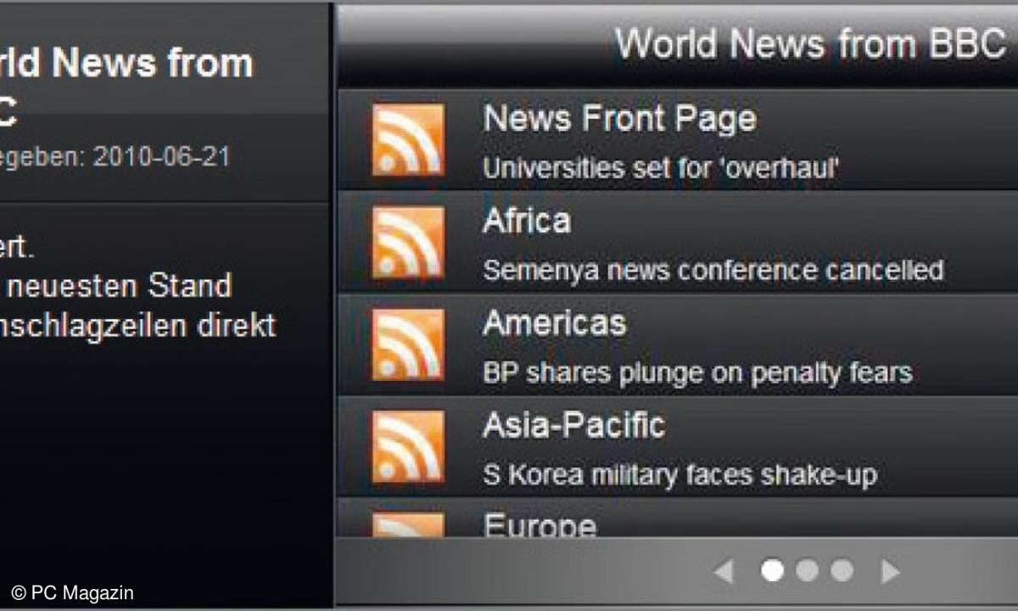Viewport: 1018px width, 611px height.
Task: Open the Americas feed title
Action: 555,323
